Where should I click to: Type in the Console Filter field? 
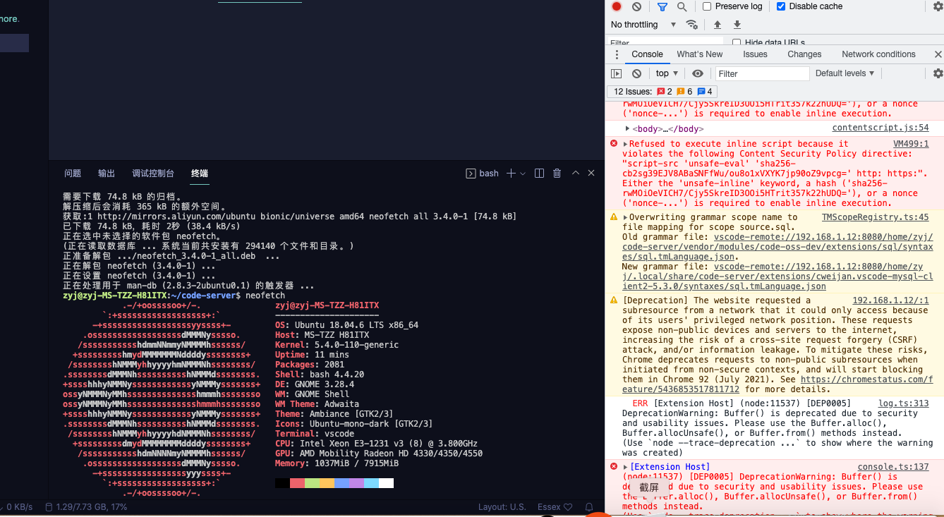pos(762,73)
